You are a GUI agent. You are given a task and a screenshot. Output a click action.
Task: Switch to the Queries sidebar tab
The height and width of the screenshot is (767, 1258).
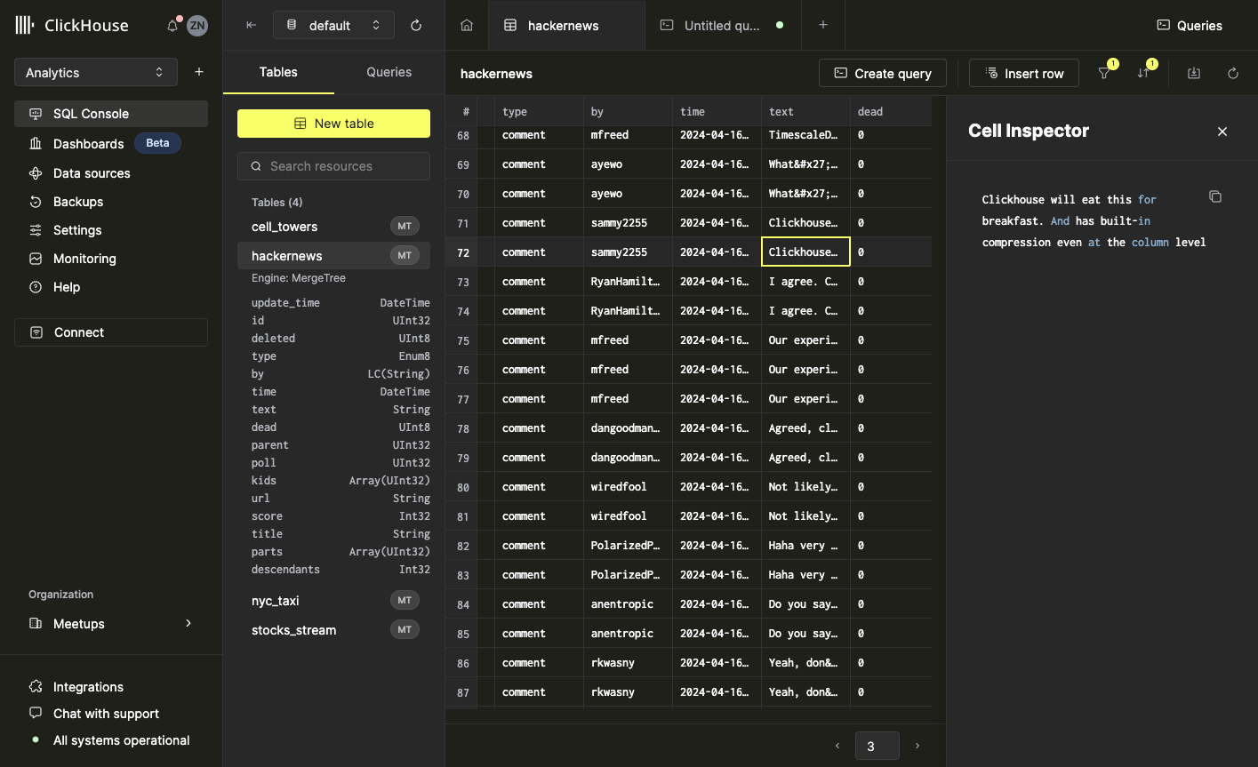(x=389, y=72)
